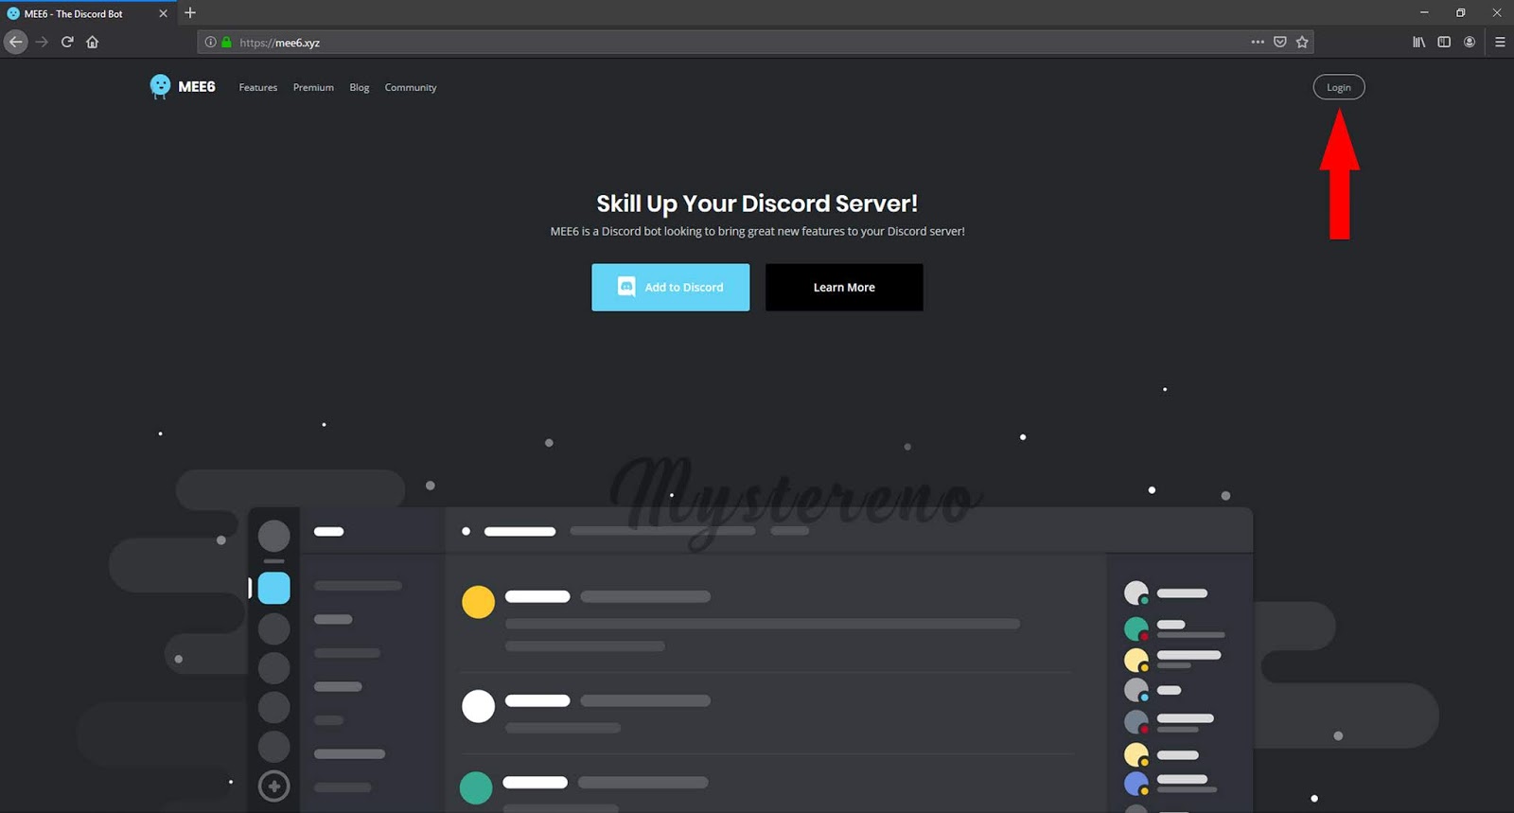Close the MEE6 - The Discord Bot tab
Viewport: 1514px width, 813px height.
163,13
